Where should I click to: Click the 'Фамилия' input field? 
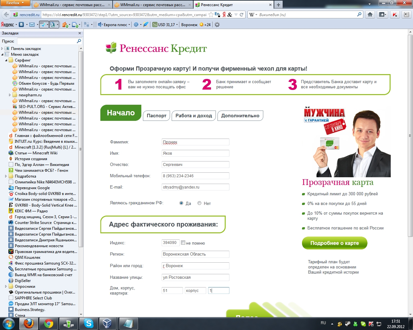[196, 142]
